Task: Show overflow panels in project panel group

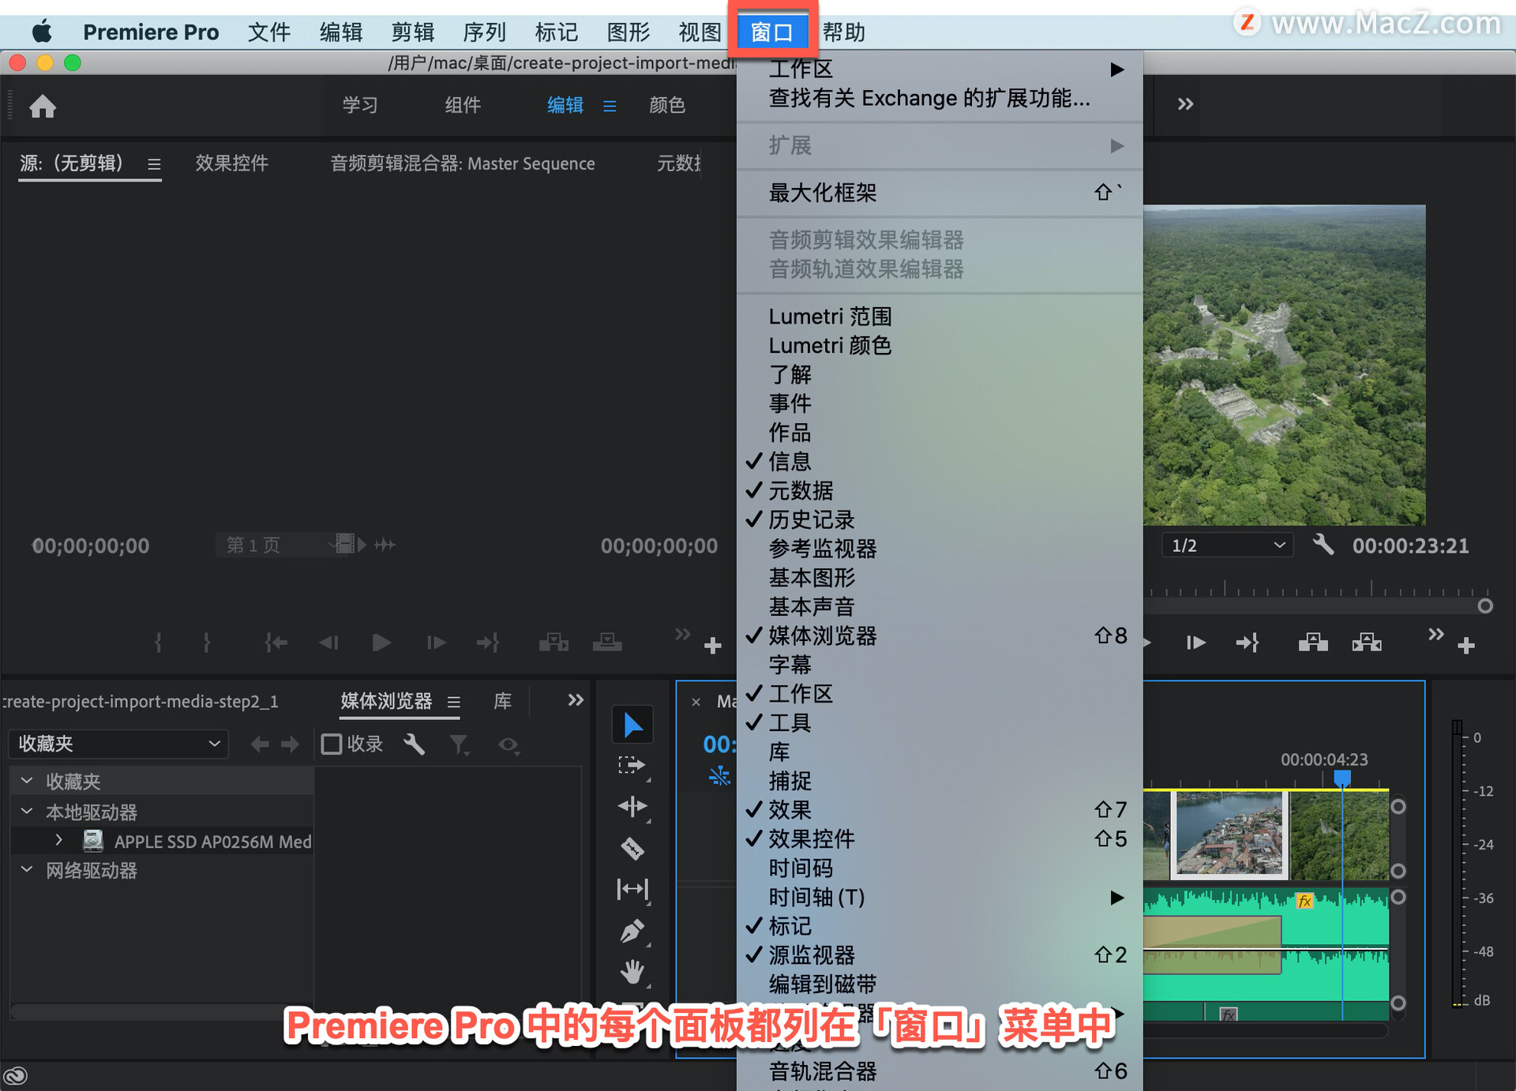Action: [x=576, y=700]
